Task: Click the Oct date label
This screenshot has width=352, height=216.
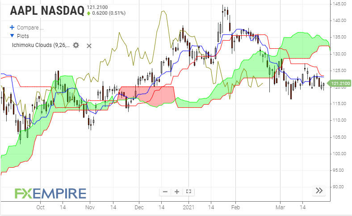Action: pyautogui.click(x=40, y=207)
